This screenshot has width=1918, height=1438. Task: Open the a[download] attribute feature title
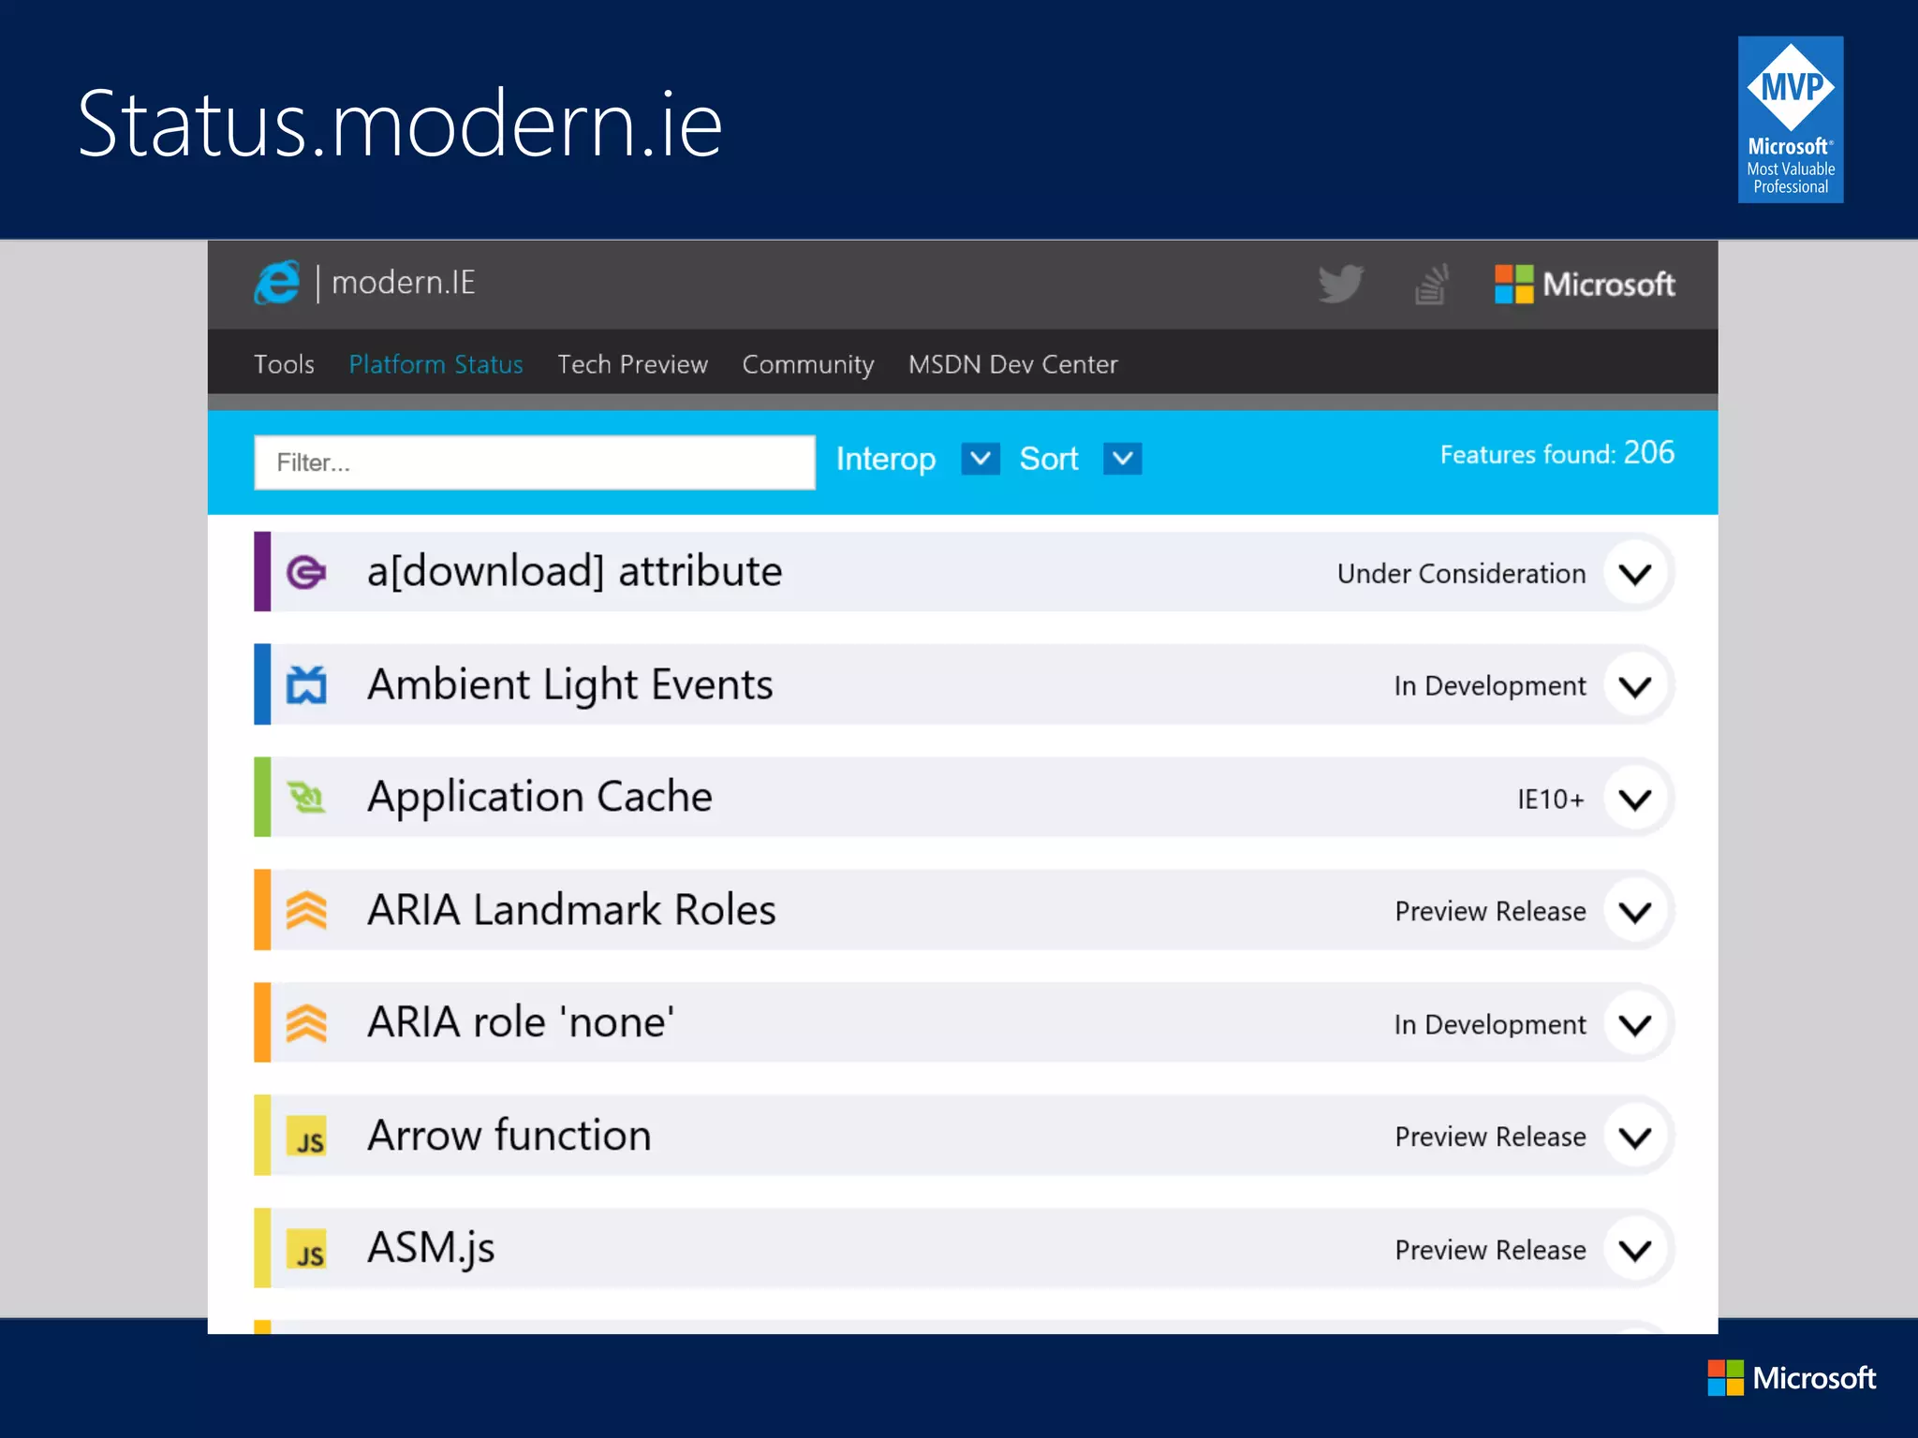tap(574, 571)
